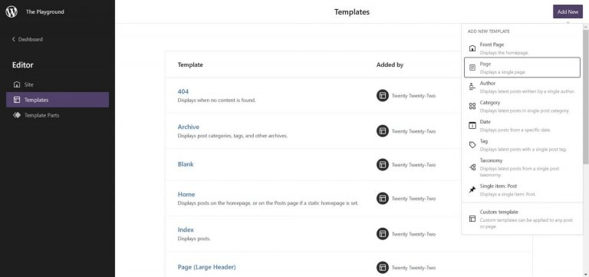Go back to Dashboard via chevron

click(14, 39)
